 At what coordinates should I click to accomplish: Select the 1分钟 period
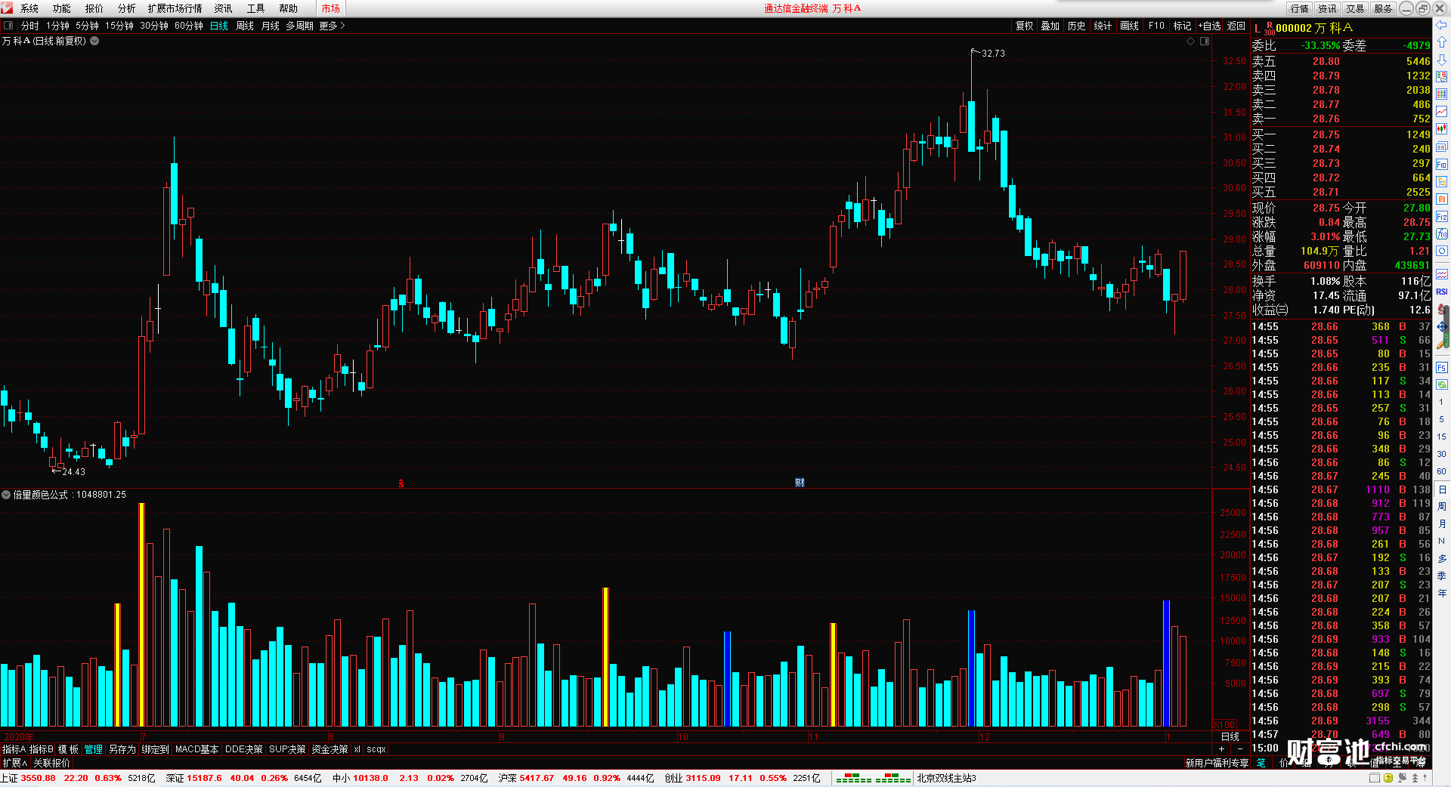click(57, 26)
